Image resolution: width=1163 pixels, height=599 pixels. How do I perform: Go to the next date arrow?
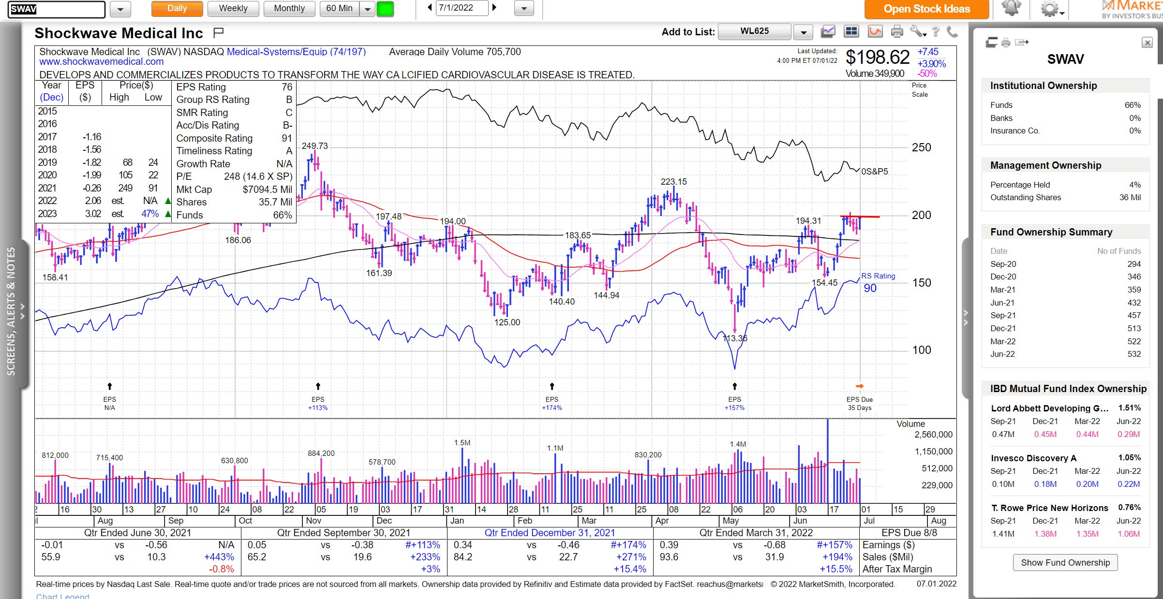(x=494, y=8)
